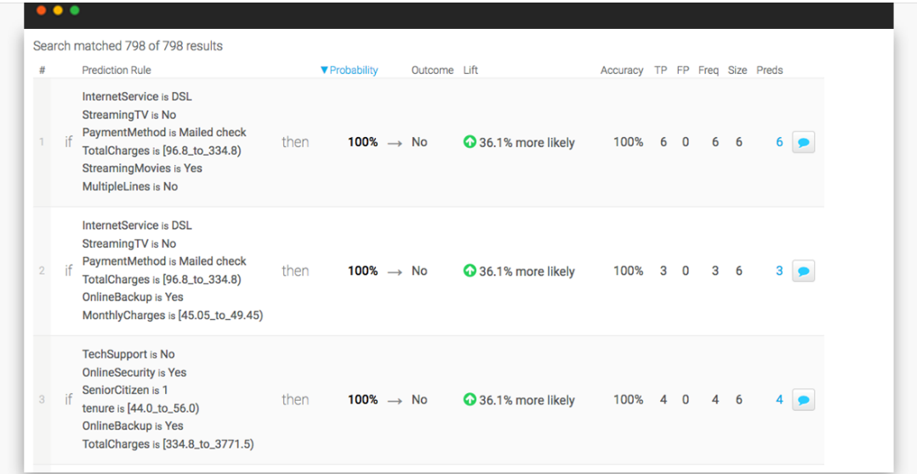Open predictions link 6 for rule 1

tap(779, 142)
